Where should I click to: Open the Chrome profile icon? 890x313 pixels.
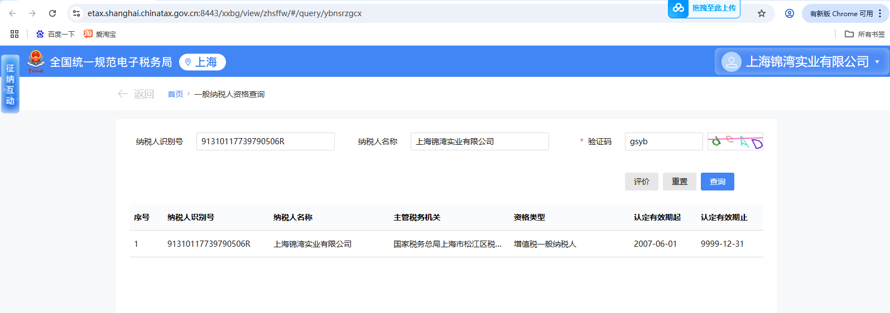(789, 13)
